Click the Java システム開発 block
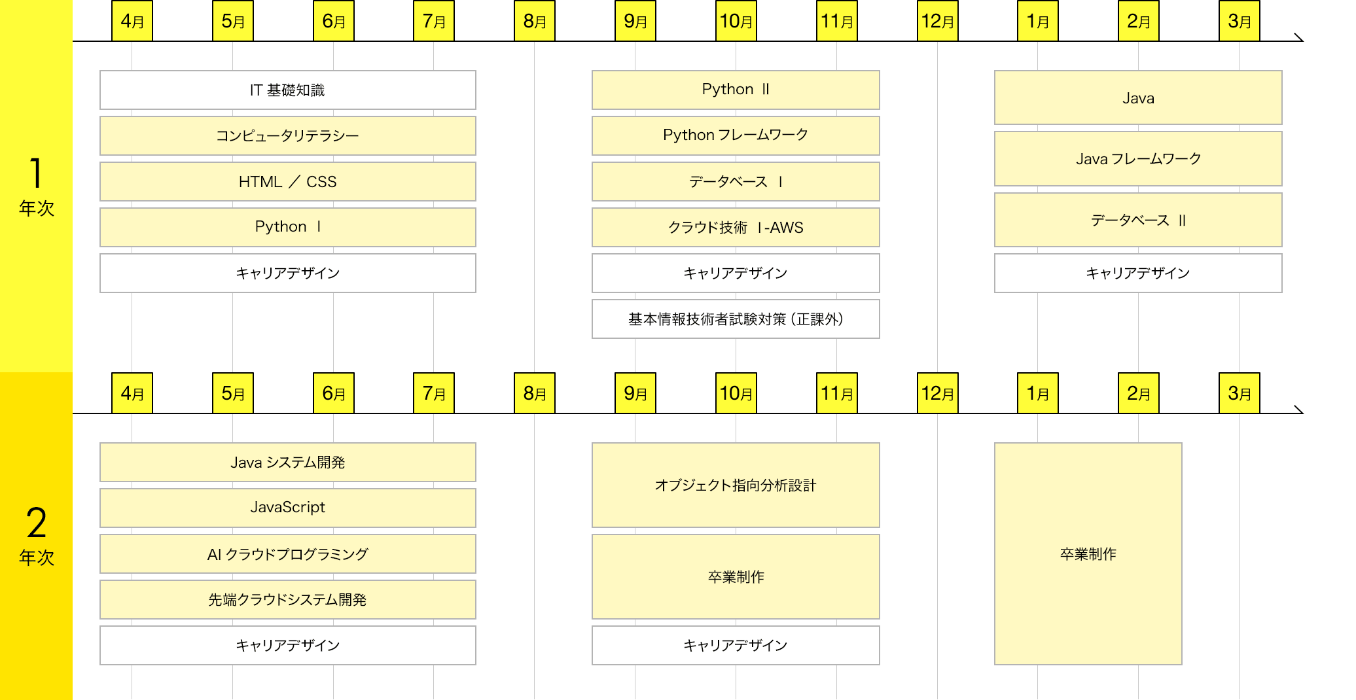1356x700 pixels. click(x=287, y=463)
